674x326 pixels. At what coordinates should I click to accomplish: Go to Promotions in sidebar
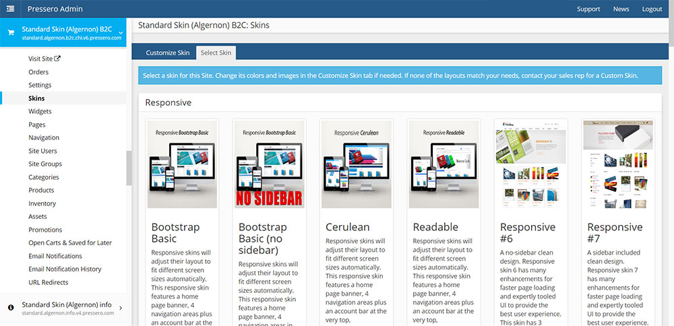click(45, 230)
